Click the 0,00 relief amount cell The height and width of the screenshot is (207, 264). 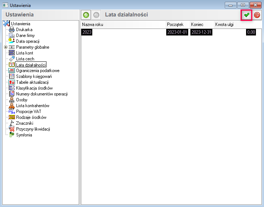coord(251,32)
